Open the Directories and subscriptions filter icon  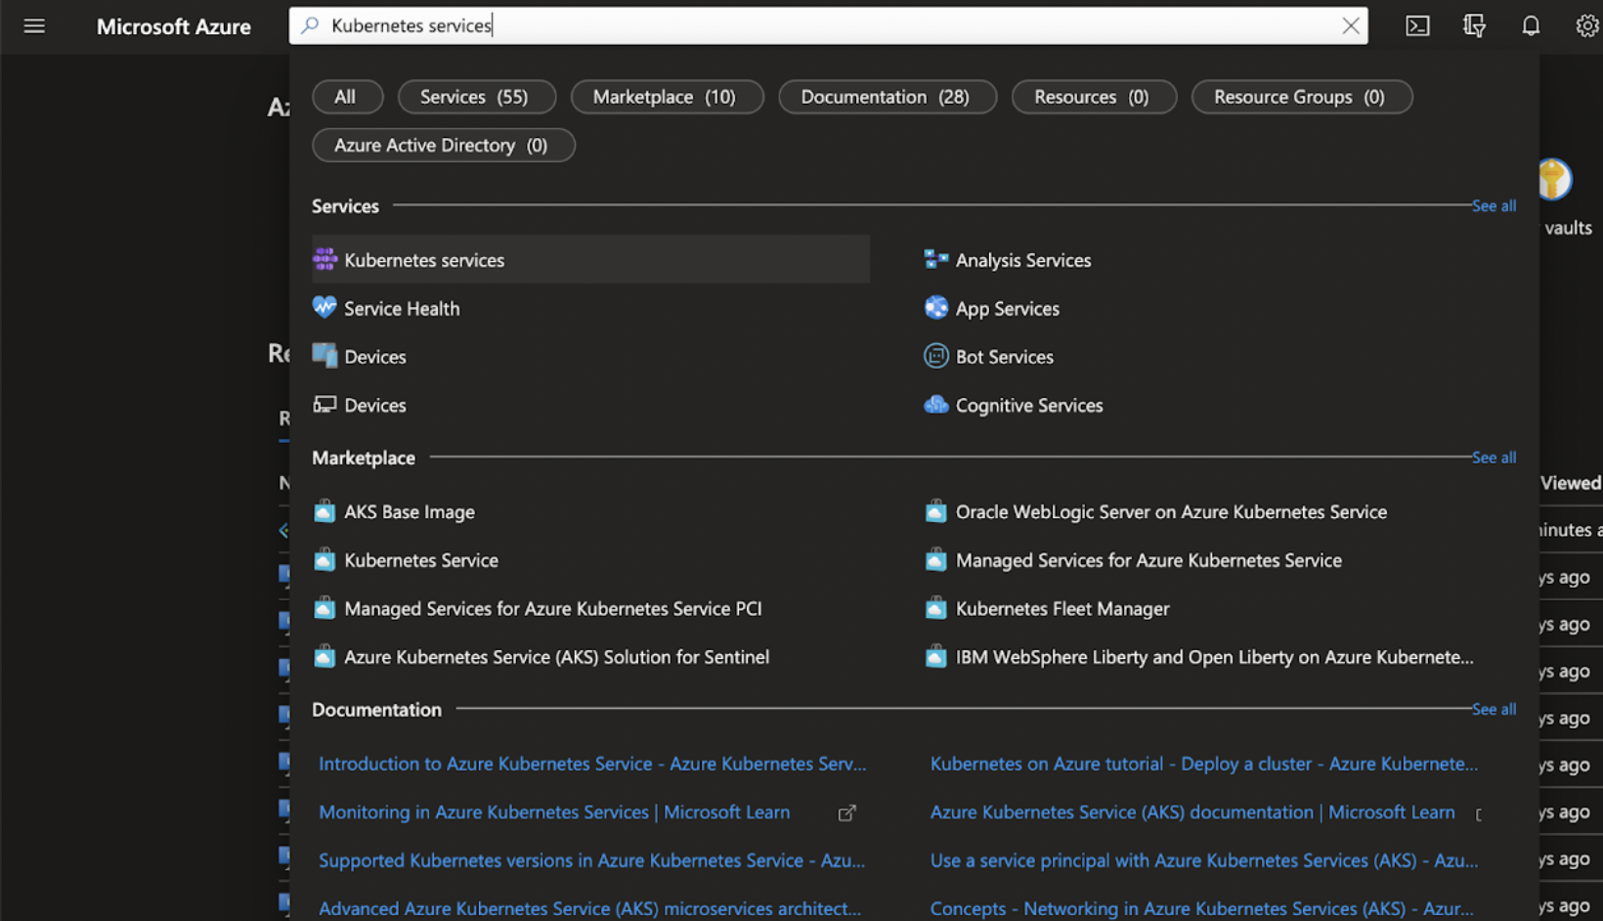[x=1474, y=26]
